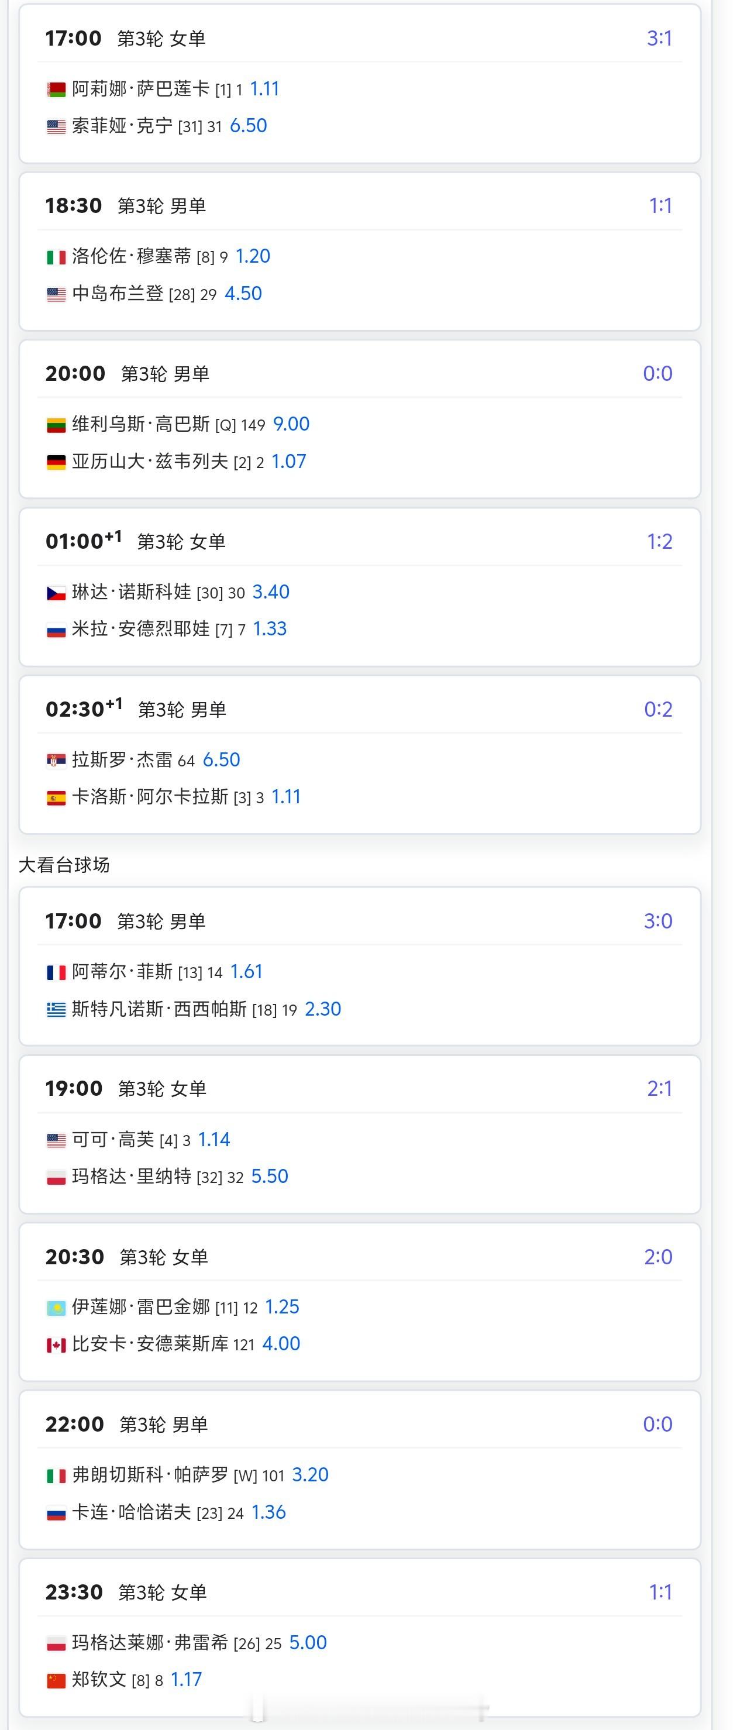Click the German flag beside 亚历山大·兹韦列夫
Viewport: 737px width, 1730px height.
click(56, 462)
